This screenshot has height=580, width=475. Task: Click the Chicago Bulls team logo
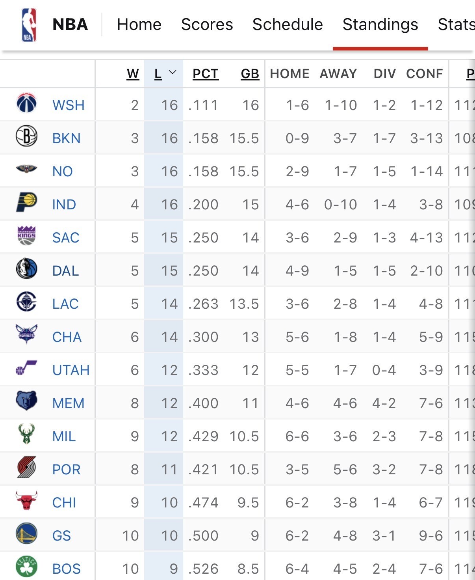(x=26, y=500)
